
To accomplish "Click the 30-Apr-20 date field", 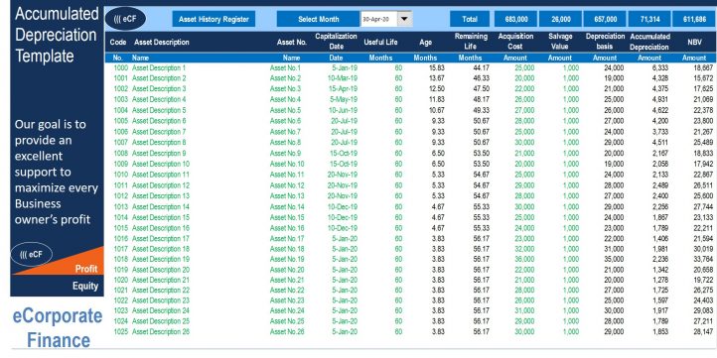I will (x=378, y=19).
